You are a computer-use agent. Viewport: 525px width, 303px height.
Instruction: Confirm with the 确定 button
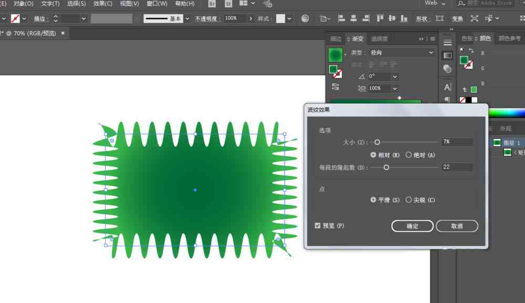(x=412, y=226)
